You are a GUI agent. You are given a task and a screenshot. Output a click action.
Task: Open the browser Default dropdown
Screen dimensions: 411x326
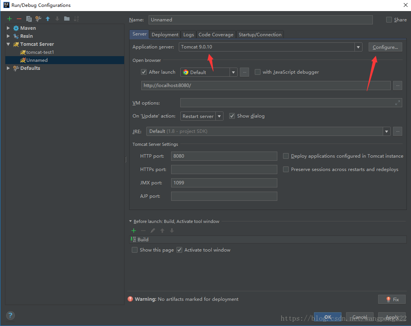pos(233,72)
